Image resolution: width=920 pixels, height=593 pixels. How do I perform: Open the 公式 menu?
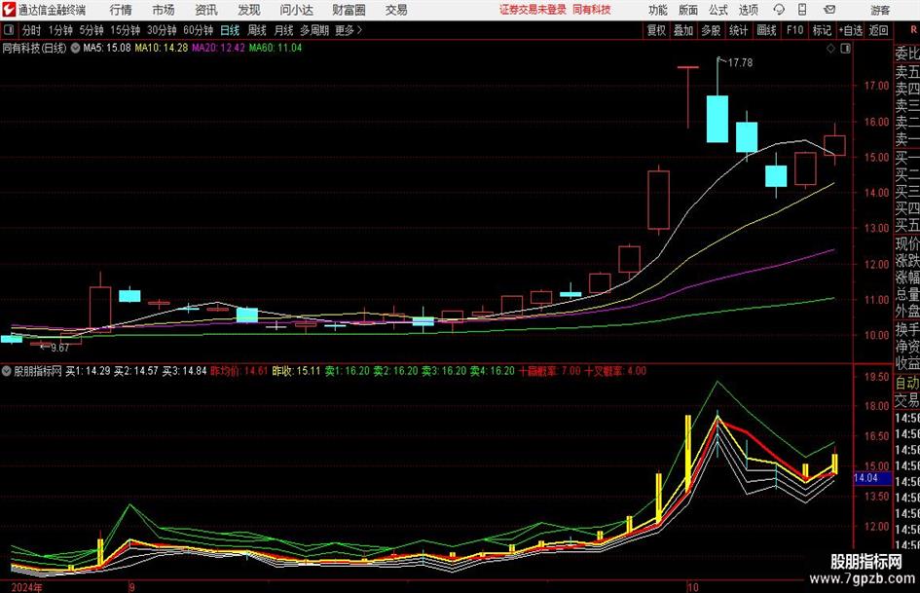pyautogui.click(x=718, y=10)
